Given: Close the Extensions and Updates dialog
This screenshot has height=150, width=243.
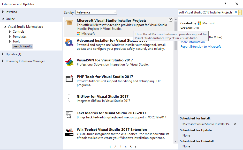Looking at the screenshot, I should [237, 4].
